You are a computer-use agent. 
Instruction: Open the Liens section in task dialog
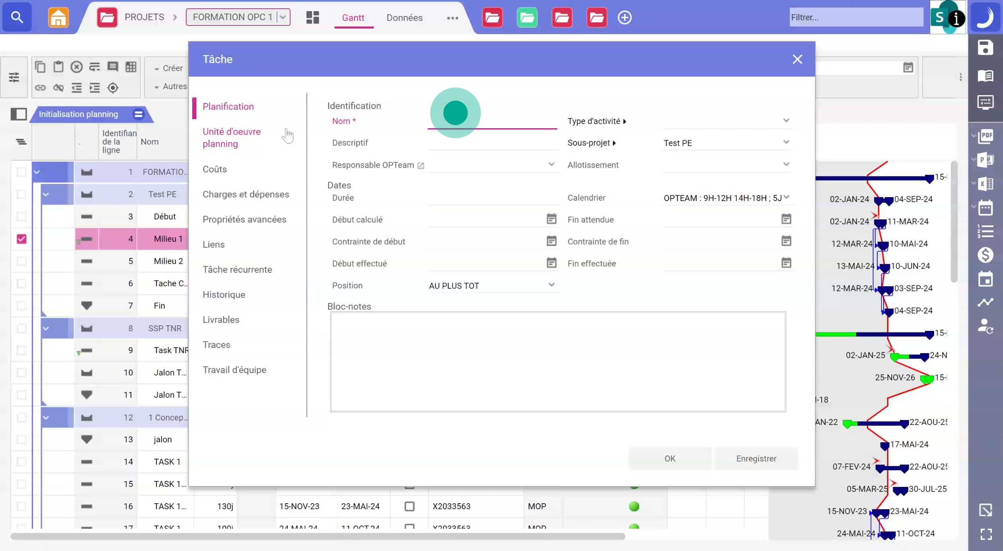point(213,244)
